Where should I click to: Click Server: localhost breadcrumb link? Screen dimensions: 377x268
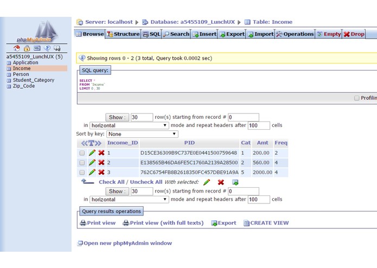tap(109, 22)
